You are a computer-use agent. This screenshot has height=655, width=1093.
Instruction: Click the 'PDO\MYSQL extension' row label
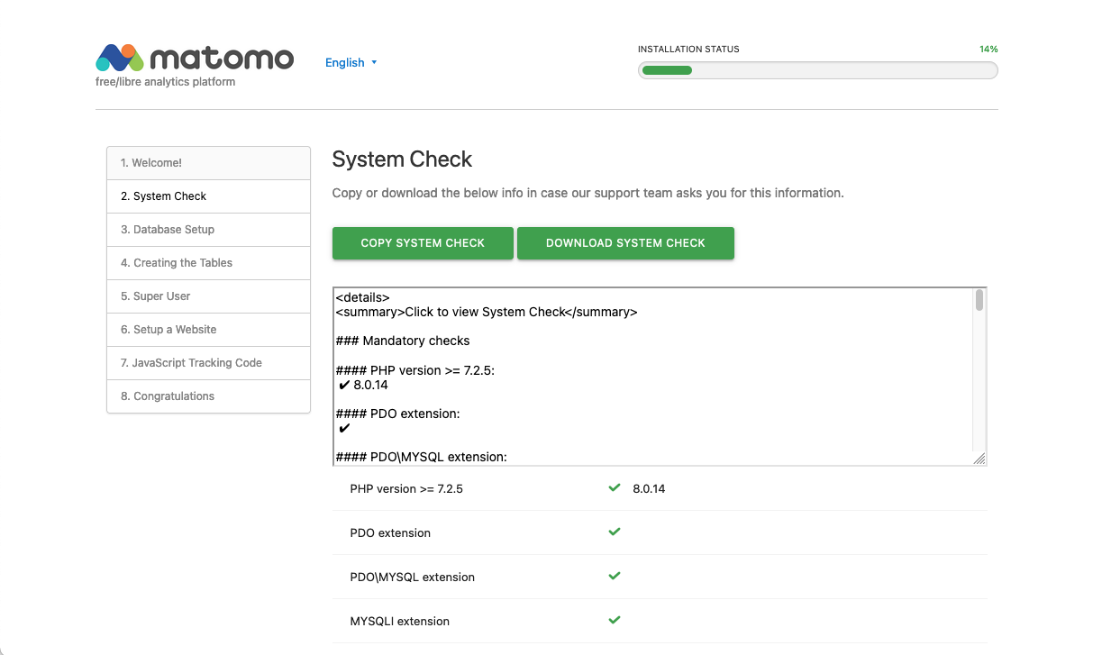pyautogui.click(x=412, y=578)
